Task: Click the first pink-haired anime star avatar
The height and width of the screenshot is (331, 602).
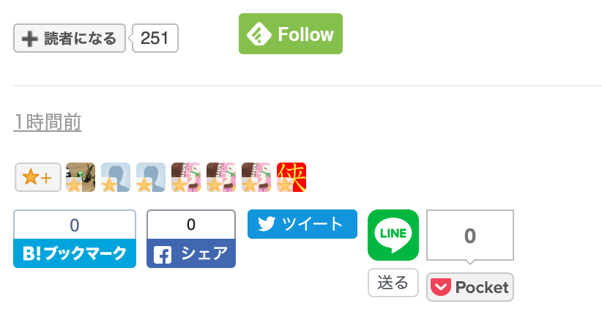Action: pos(186,177)
